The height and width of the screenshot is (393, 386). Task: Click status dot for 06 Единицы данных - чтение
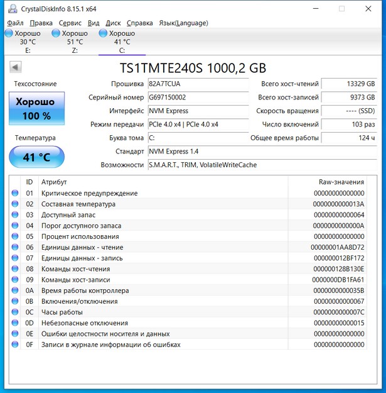coord(15,247)
